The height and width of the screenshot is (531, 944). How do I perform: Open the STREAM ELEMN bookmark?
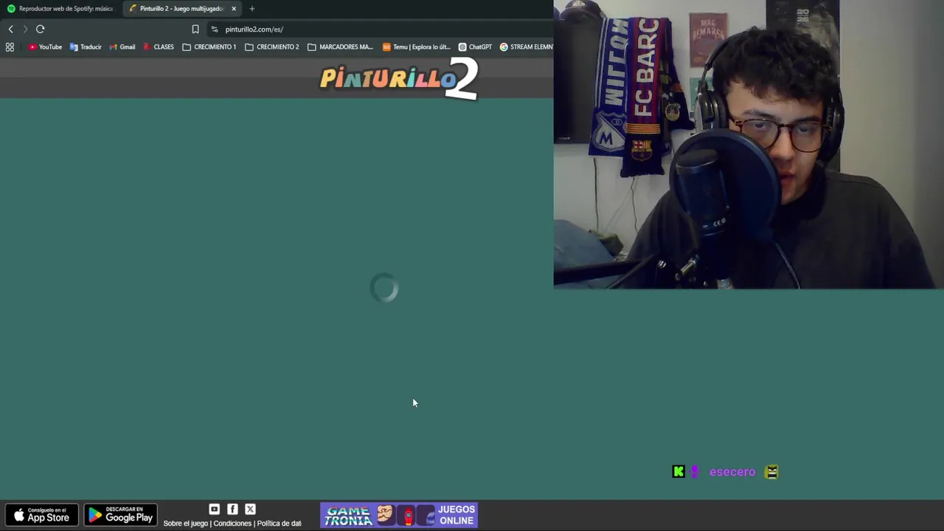coord(526,47)
